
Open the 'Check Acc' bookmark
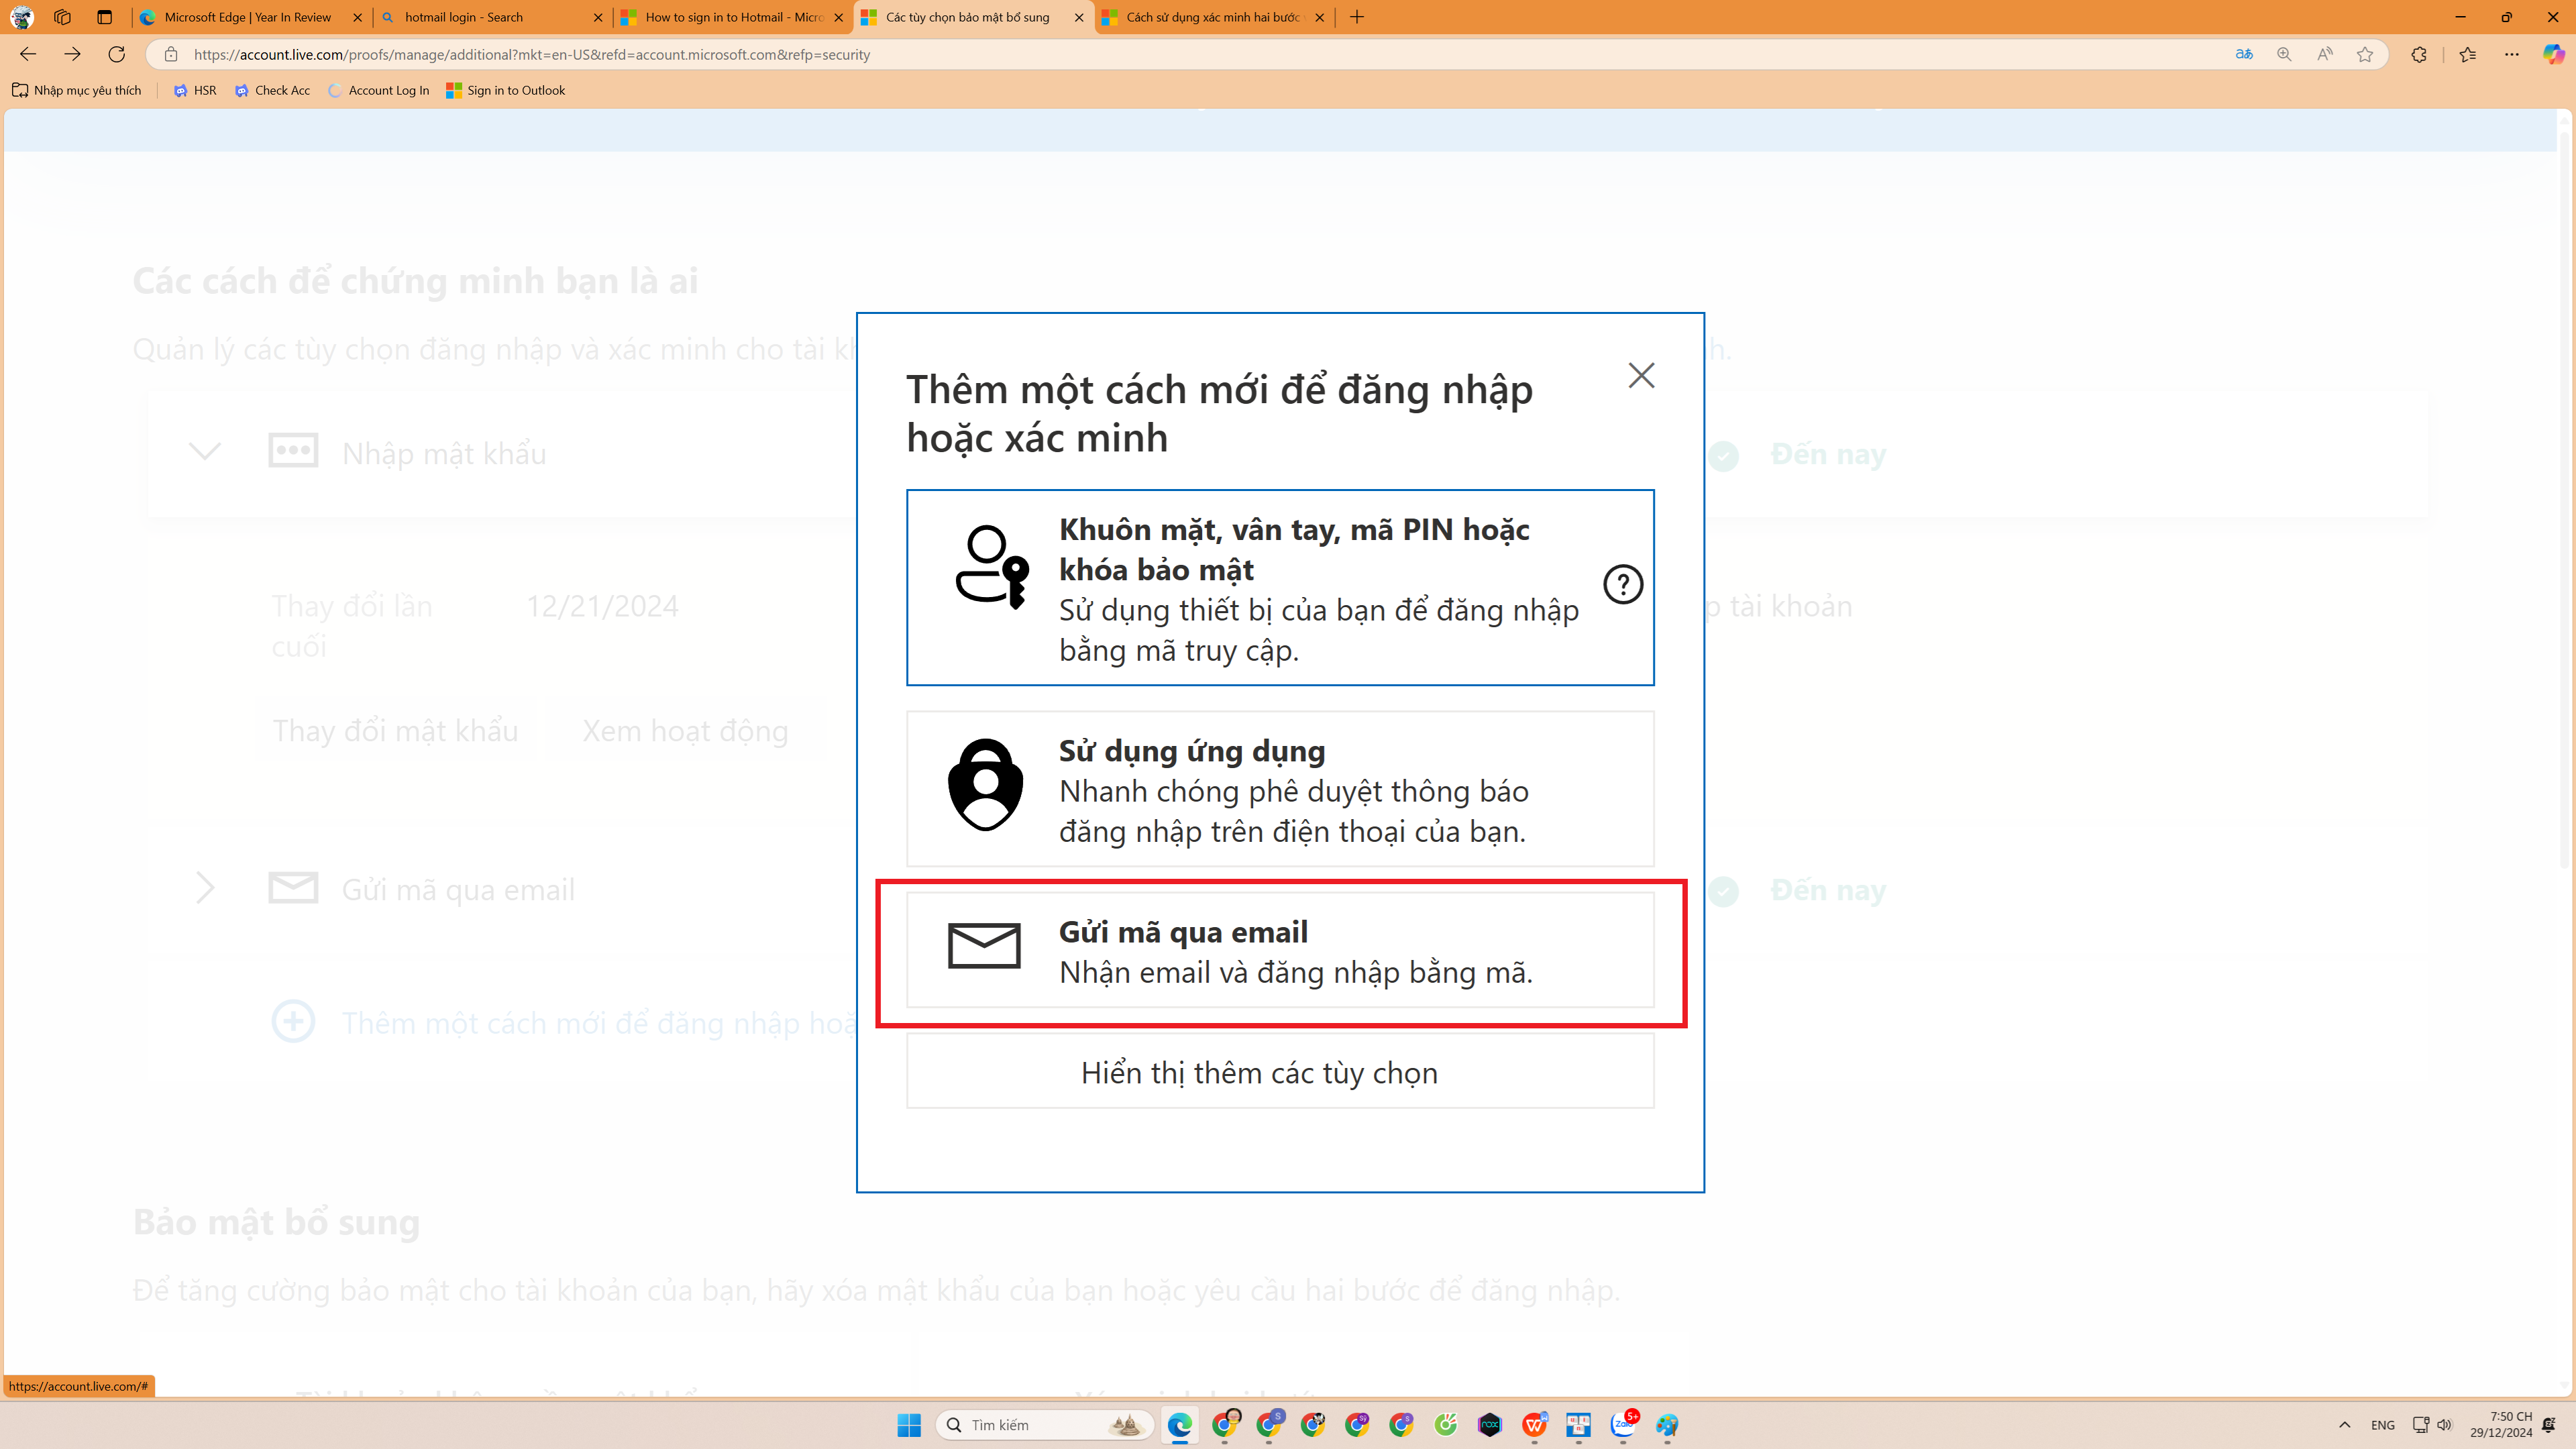272,90
